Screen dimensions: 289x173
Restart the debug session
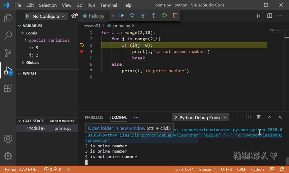tap(164, 16)
